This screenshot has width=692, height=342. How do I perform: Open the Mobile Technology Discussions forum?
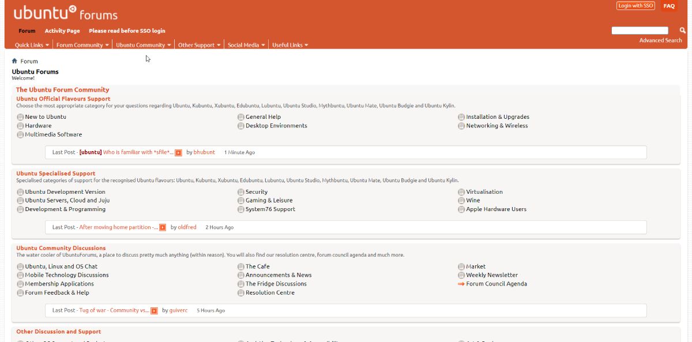point(67,275)
